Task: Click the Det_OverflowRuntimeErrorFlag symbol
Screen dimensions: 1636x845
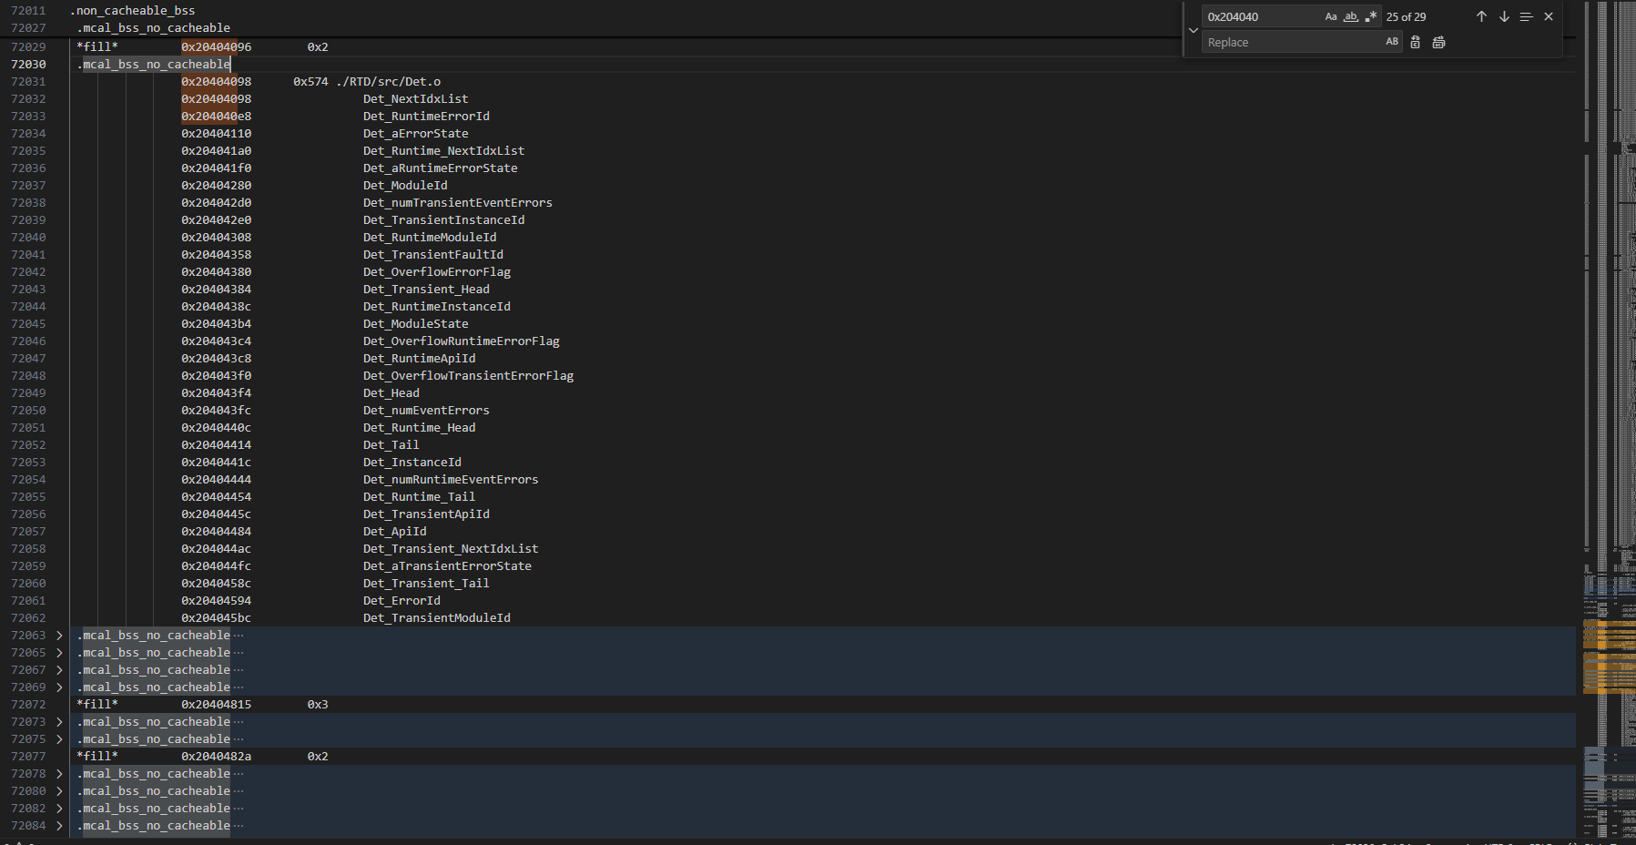Action: [462, 341]
